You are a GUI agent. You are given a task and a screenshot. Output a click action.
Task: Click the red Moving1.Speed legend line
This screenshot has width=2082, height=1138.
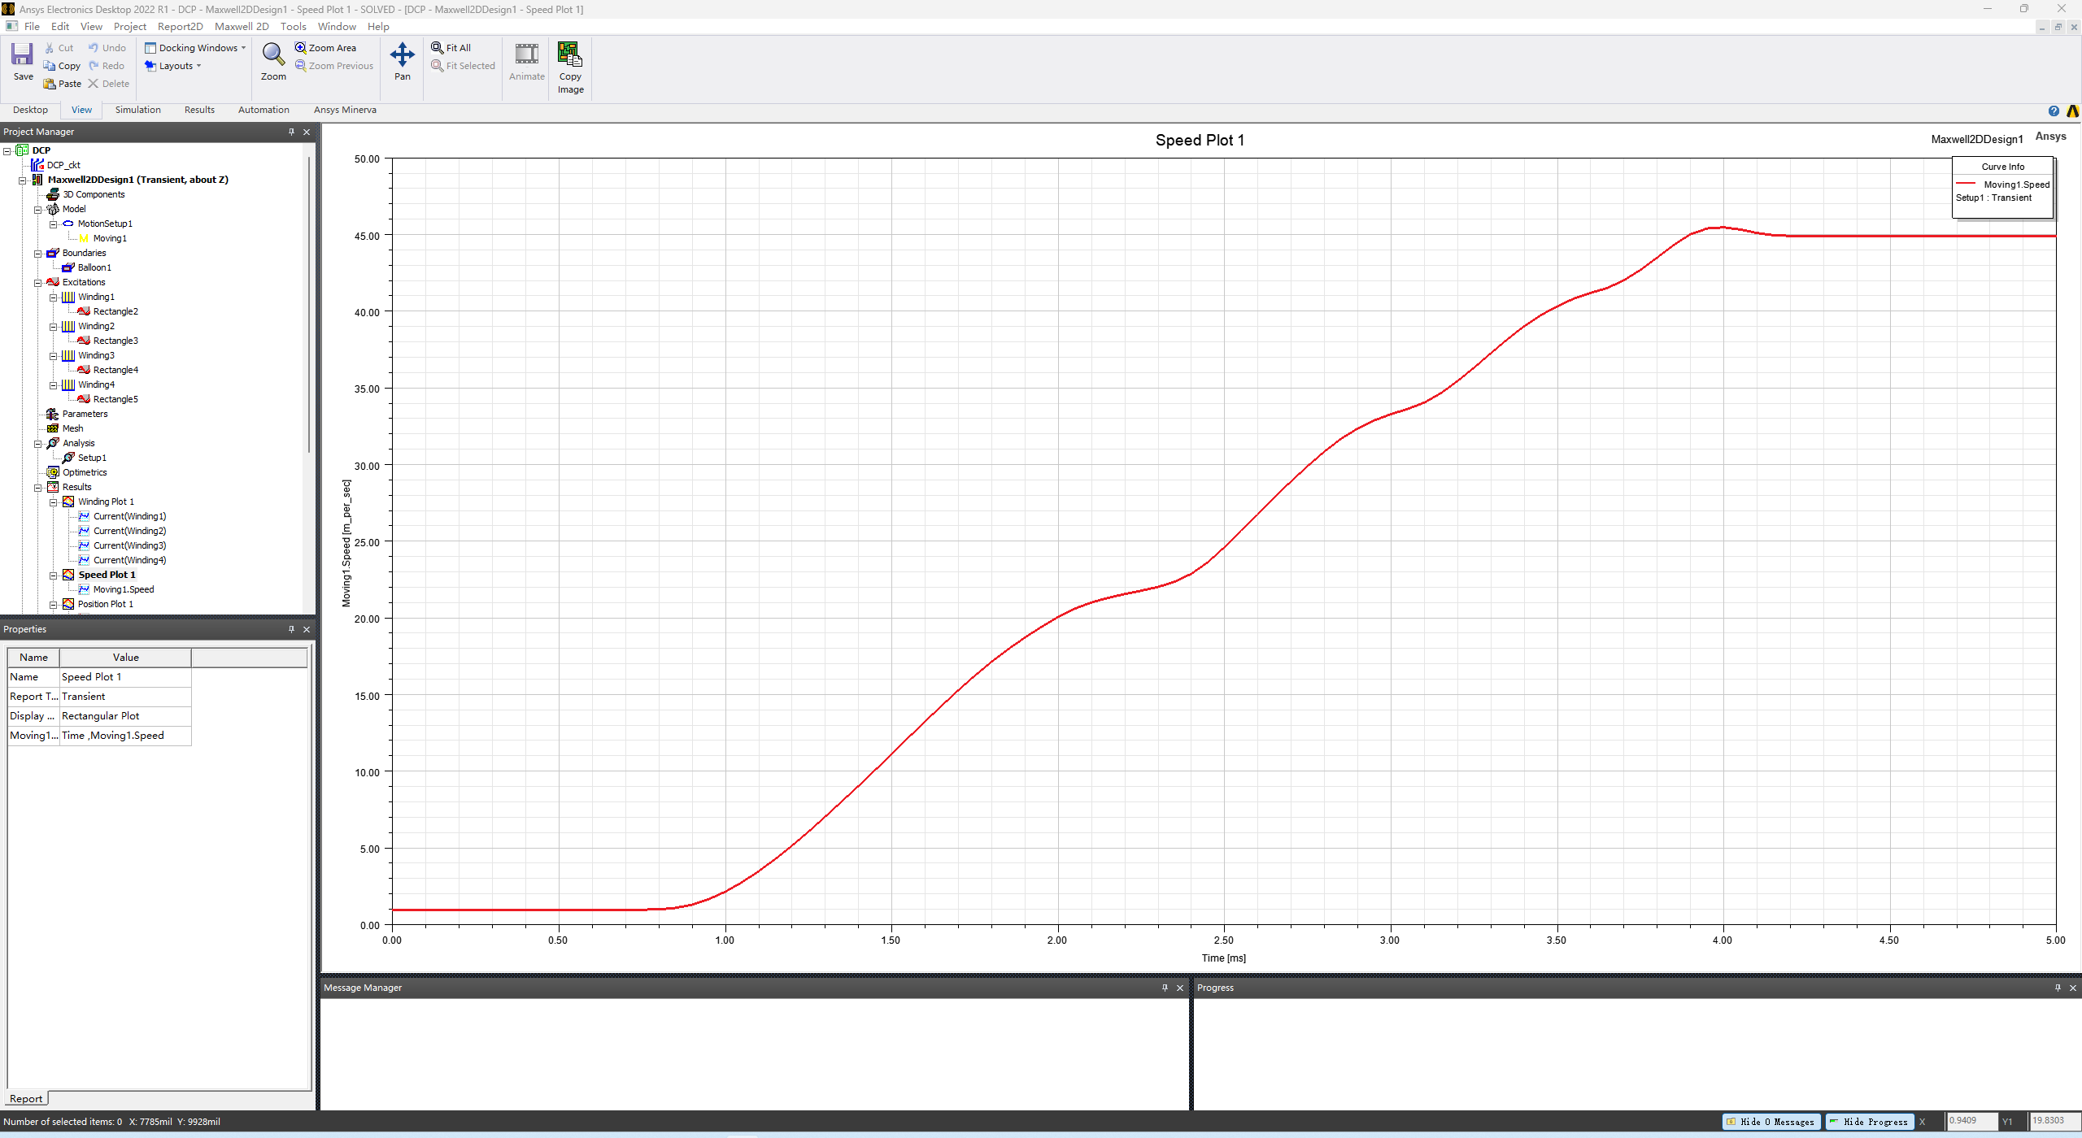1966,184
